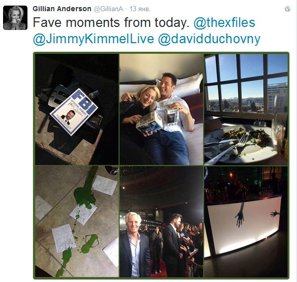Click the 'Fave moments from today.' tweet text
The height and width of the screenshot is (282, 297).
(111, 22)
